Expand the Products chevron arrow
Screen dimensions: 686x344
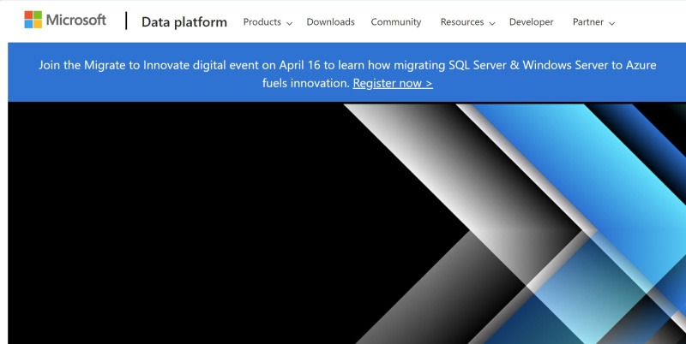289,24
